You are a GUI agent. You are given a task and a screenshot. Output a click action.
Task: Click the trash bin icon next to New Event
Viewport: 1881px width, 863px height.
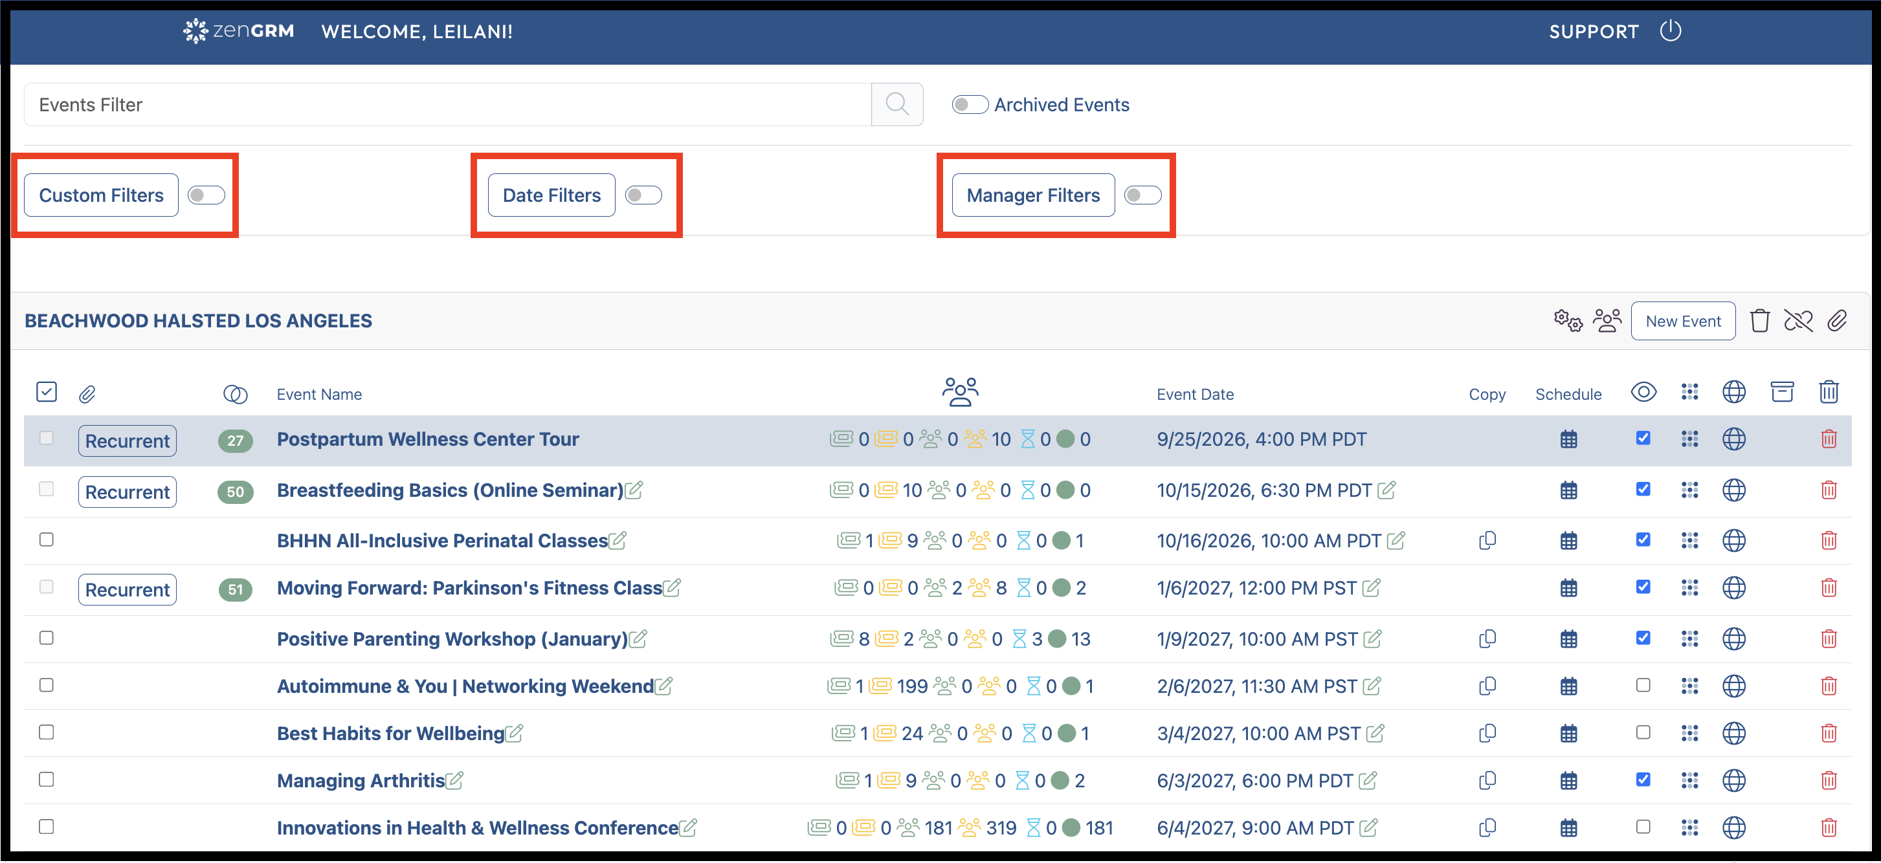click(x=1759, y=321)
